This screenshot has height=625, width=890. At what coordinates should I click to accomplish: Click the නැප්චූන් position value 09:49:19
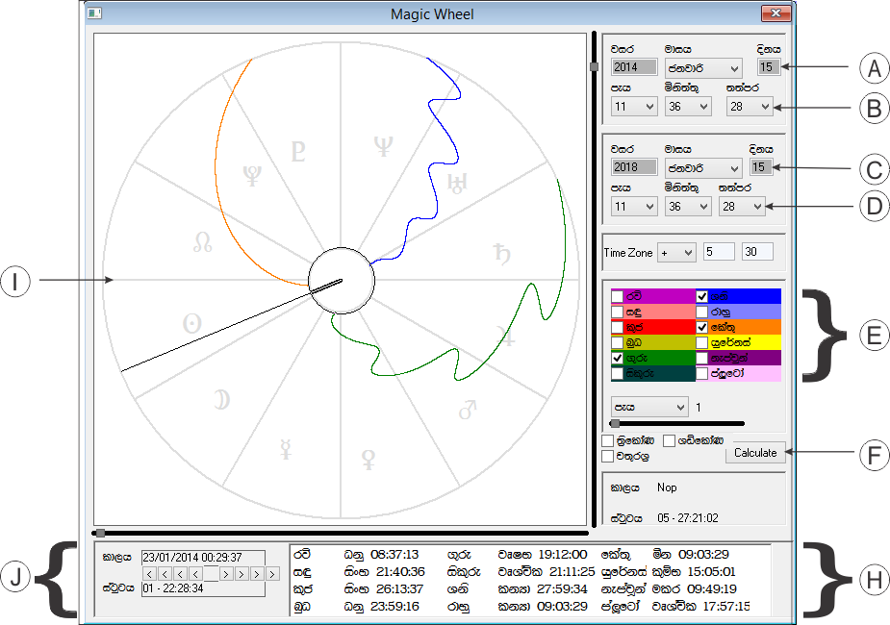tap(713, 588)
